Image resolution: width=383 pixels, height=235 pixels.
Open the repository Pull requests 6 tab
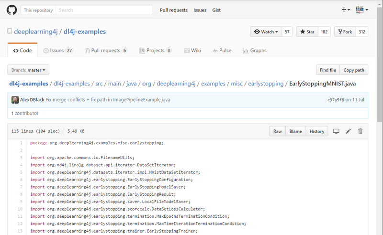pyautogui.click(x=106, y=51)
